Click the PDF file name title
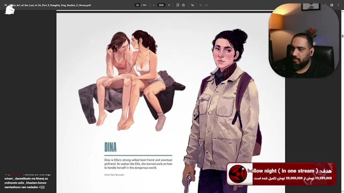This screenshot has height=193, width=344. [x=51, y=5]
